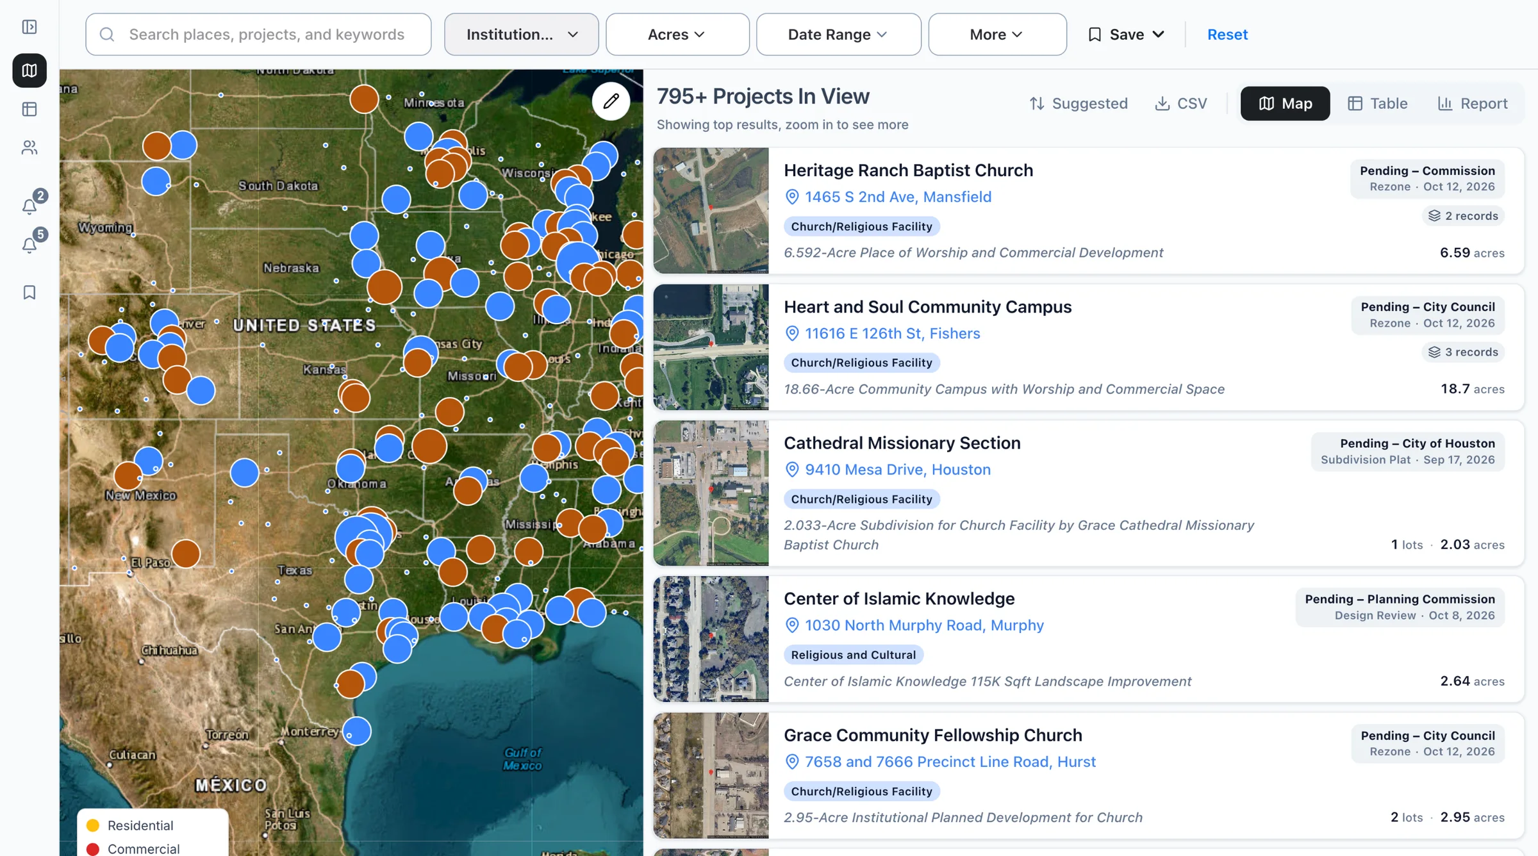The height and width of the screenshot is (856, 1538).
Task: Click location pin for 11616 E 126th St
Action: click(x=792, y=334)
